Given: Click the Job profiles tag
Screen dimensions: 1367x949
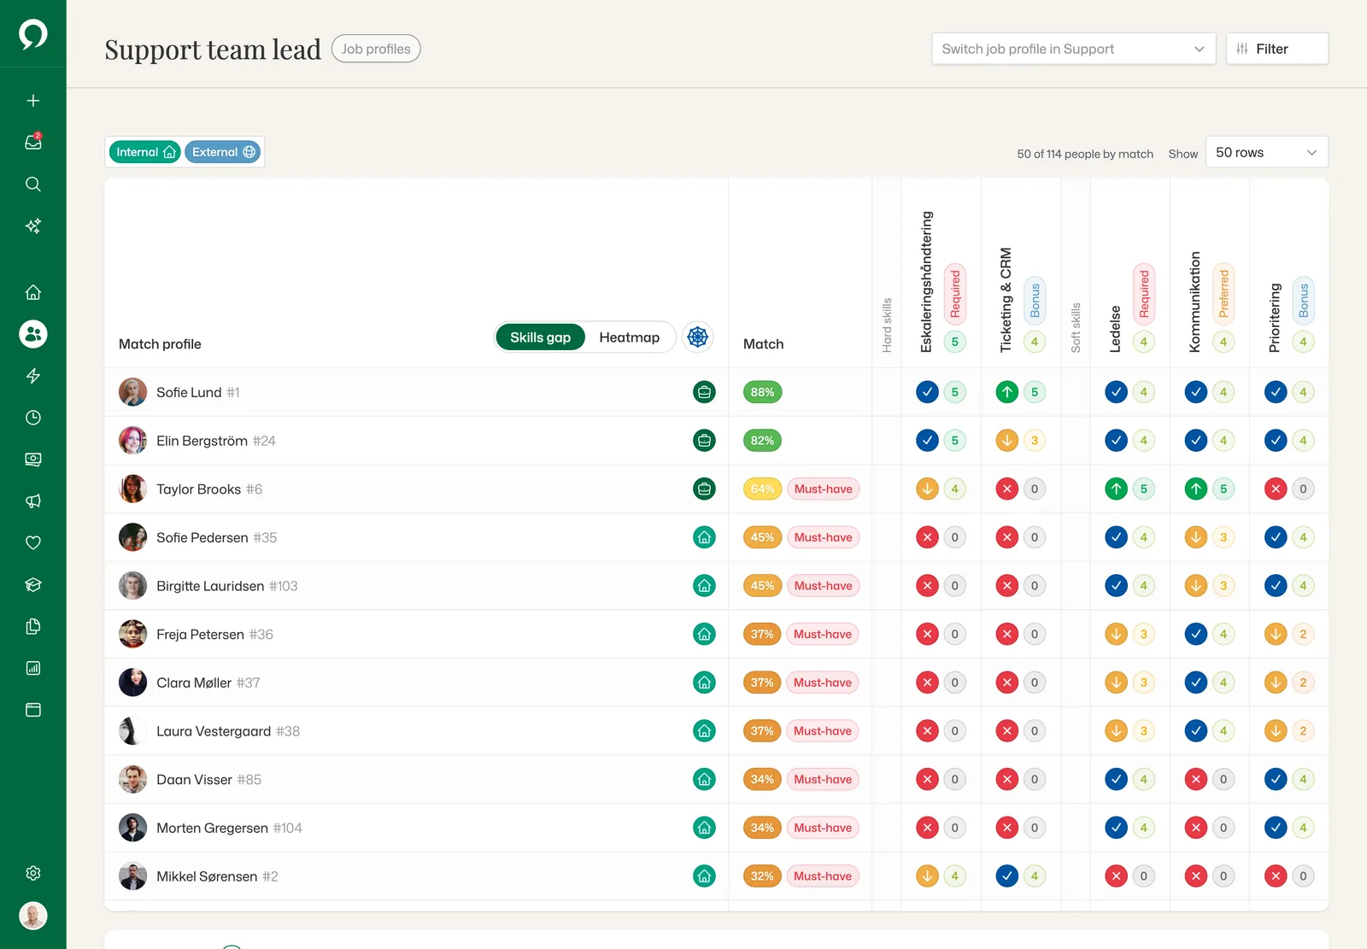Looking at the screenshot, I should click(376, 49).
